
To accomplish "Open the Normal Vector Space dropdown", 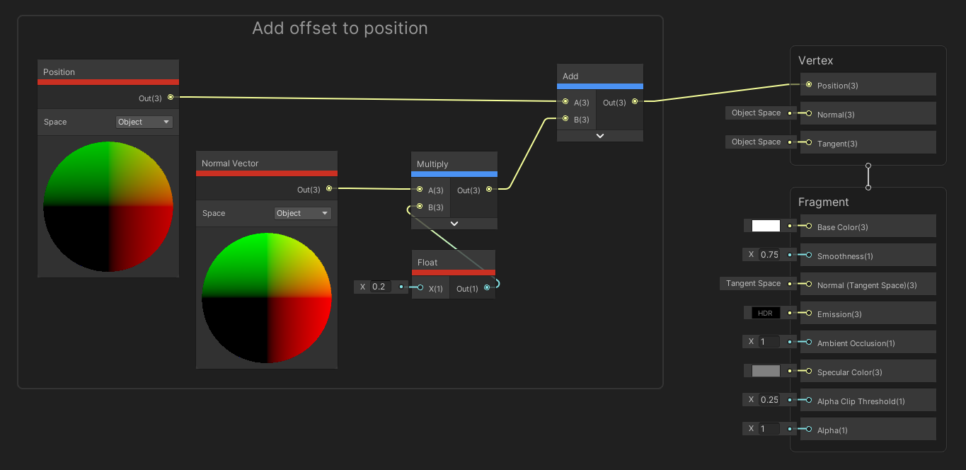I will click(302, 213).
